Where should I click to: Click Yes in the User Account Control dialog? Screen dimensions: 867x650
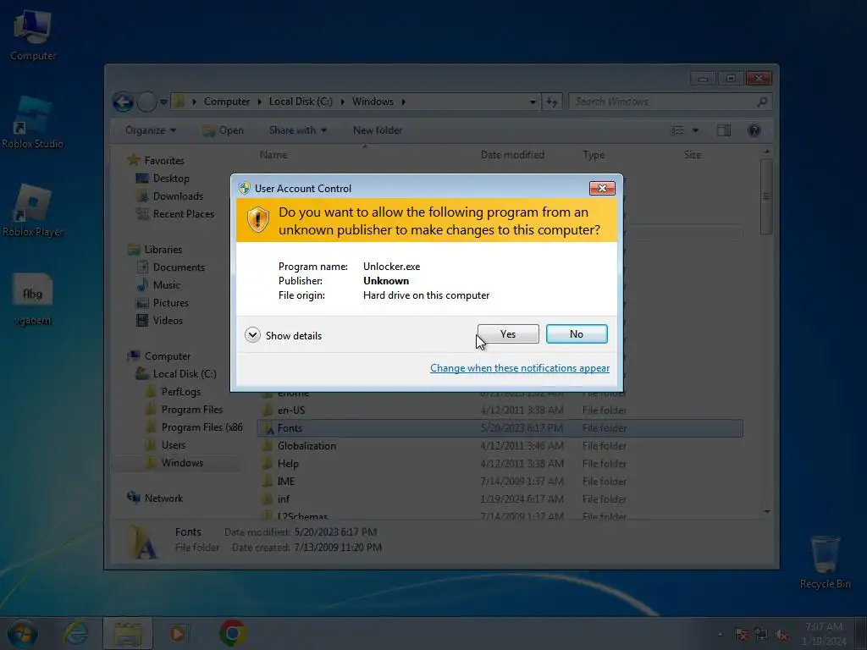[508, 333]
